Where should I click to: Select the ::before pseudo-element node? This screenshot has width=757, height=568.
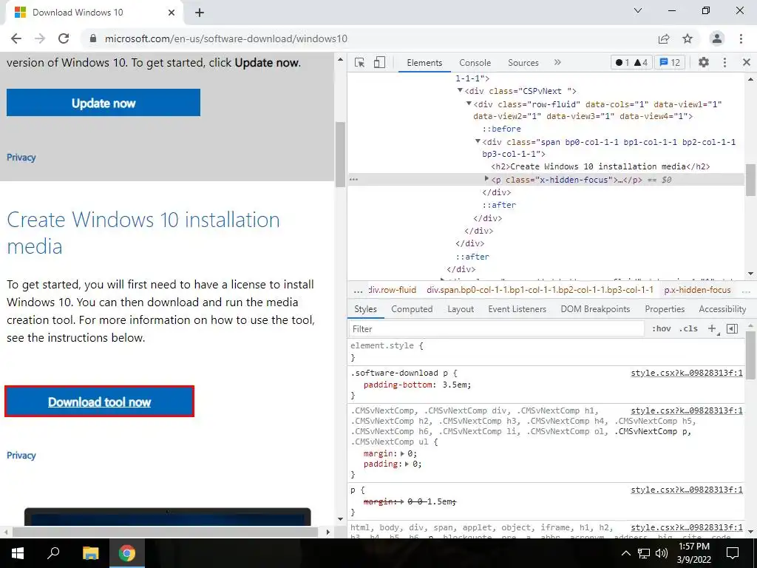502,129
